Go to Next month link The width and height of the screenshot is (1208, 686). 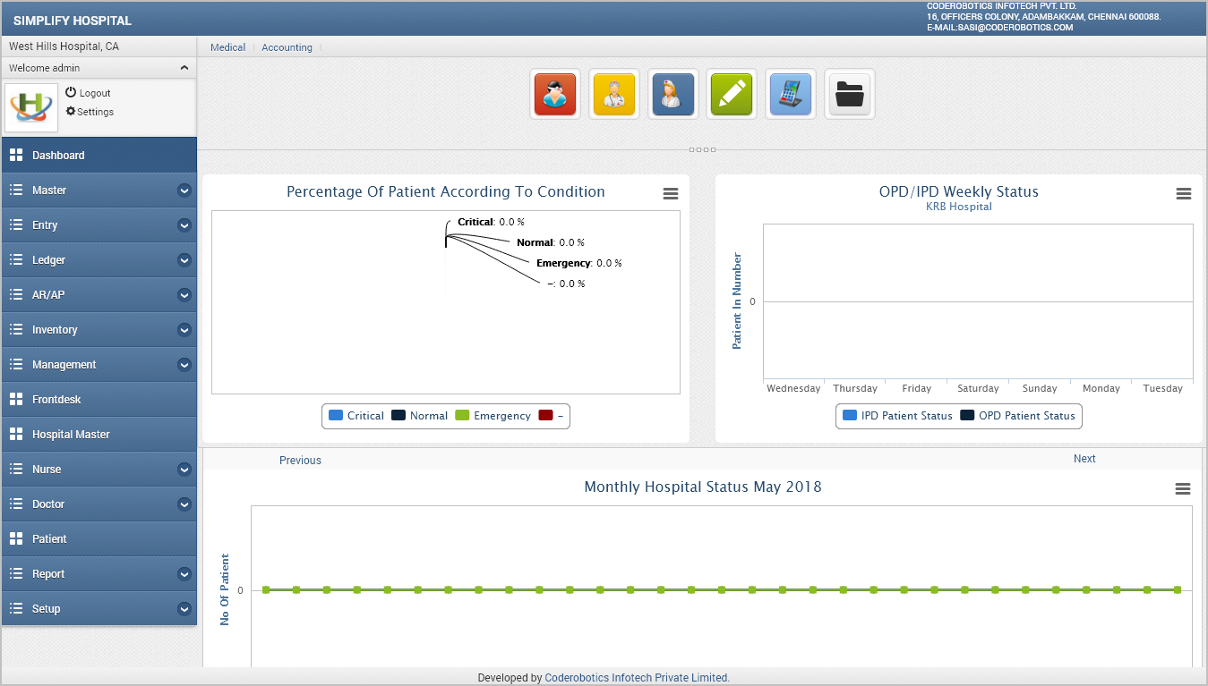point(1084,459)
